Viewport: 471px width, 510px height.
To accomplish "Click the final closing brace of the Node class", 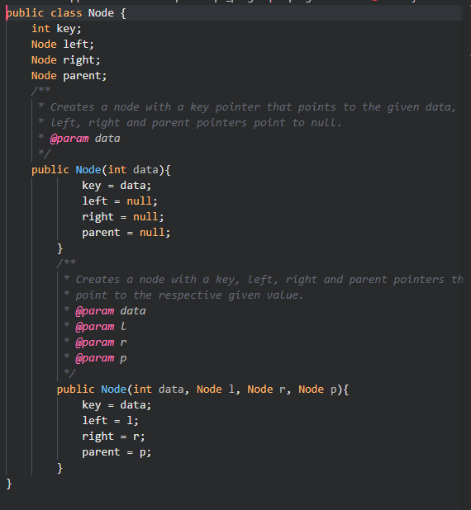I will (9, 484).
